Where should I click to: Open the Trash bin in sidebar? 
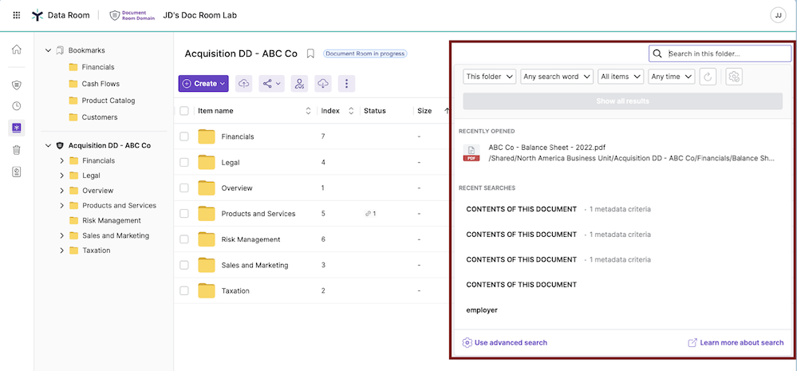click(x=17, y=150)
